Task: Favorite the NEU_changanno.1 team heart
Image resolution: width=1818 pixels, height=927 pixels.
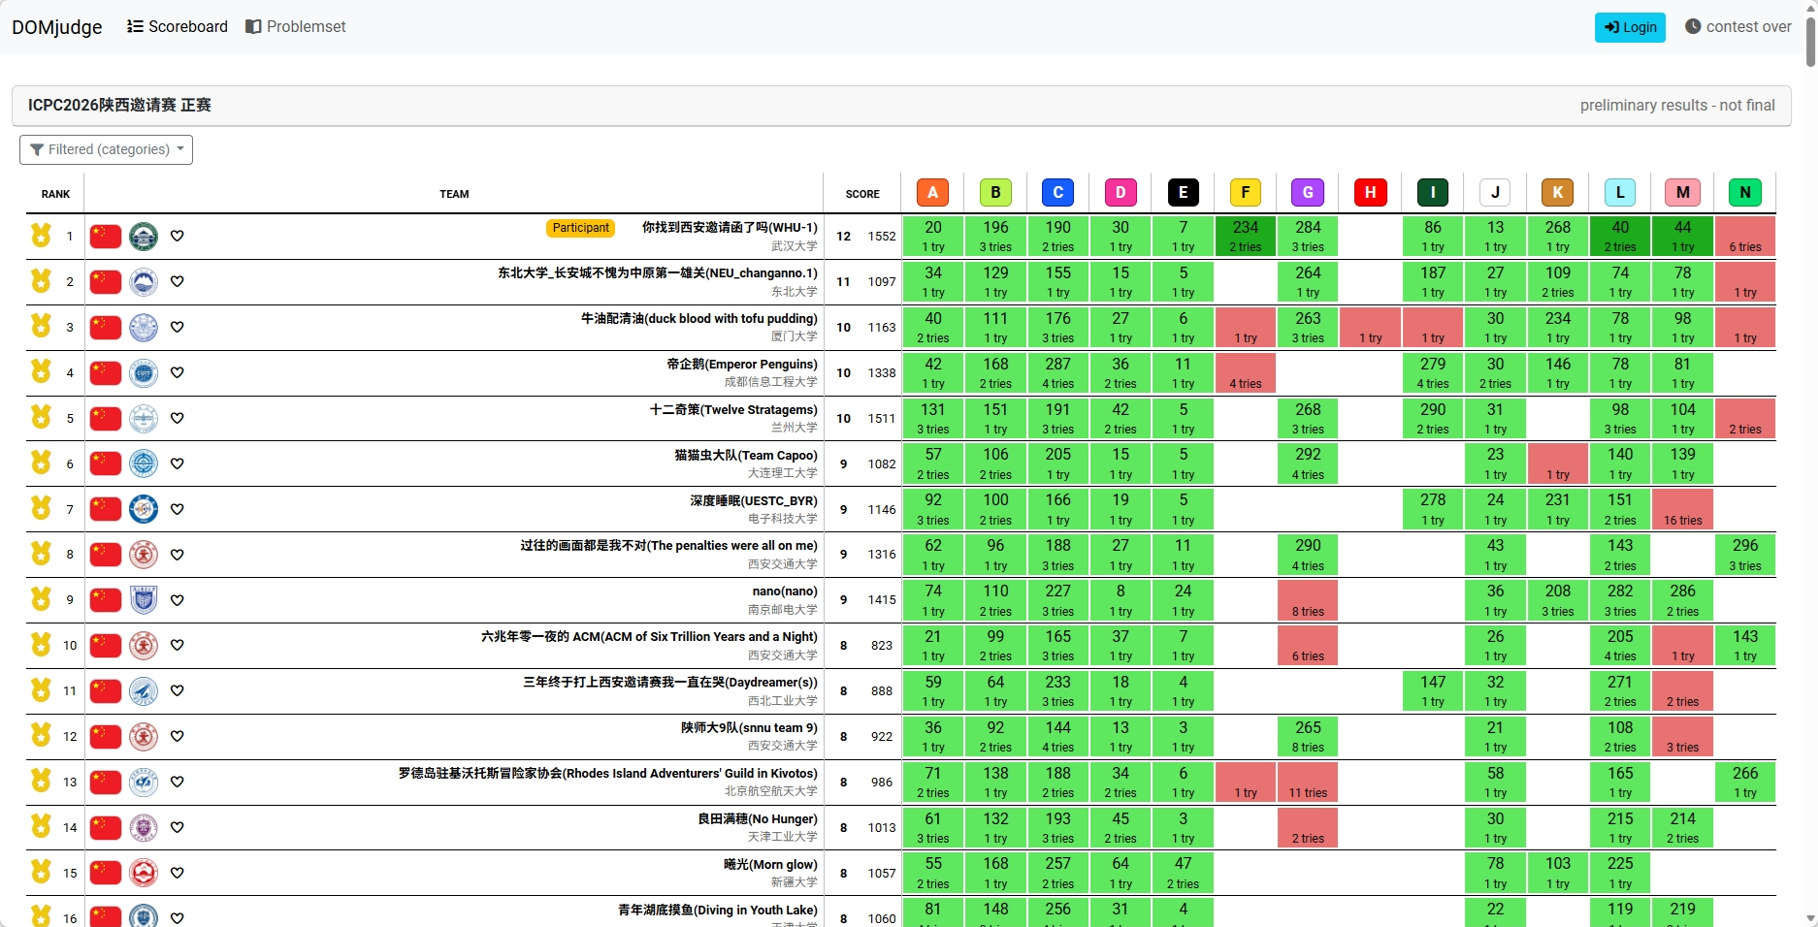Action: point(177,281)
